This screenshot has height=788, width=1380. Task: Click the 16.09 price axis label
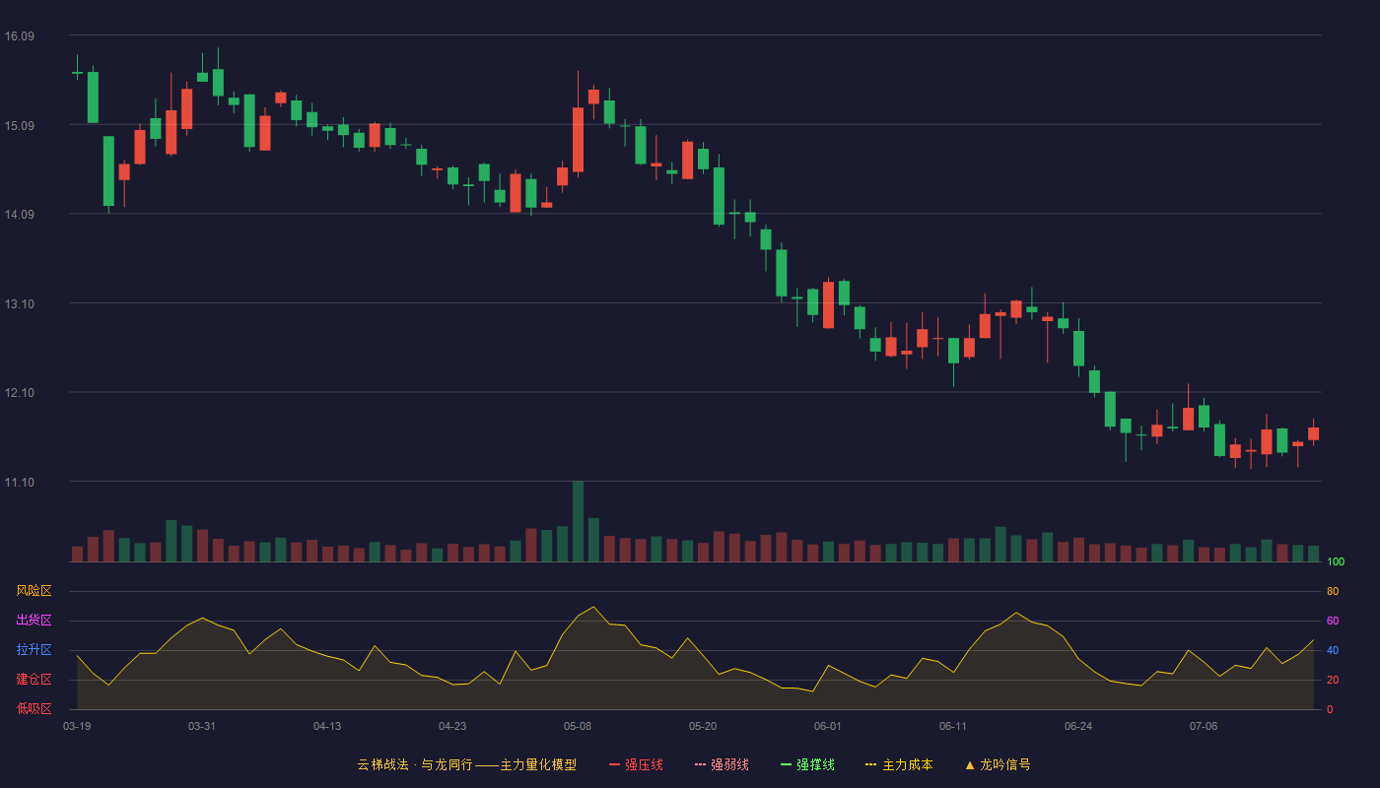coord(19,36)
